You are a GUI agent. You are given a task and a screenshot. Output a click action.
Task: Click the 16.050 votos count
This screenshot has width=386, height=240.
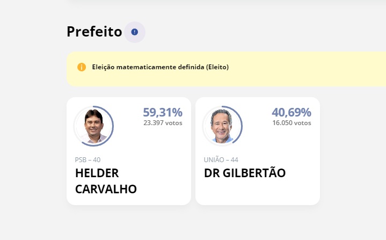[292, 123]
